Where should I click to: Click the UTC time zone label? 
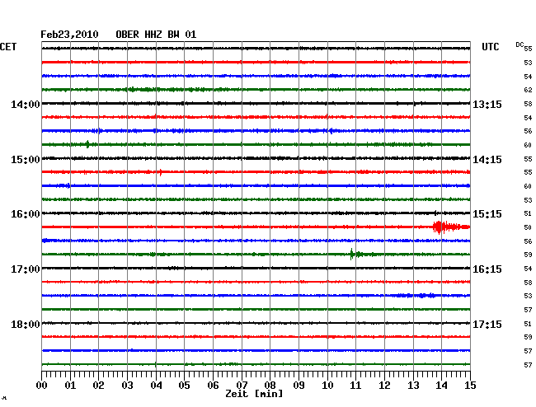pyautogui.click(x=490, y=47)
